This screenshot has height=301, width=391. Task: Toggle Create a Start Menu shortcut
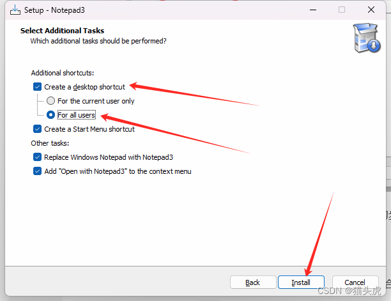[x=37, y=129]
